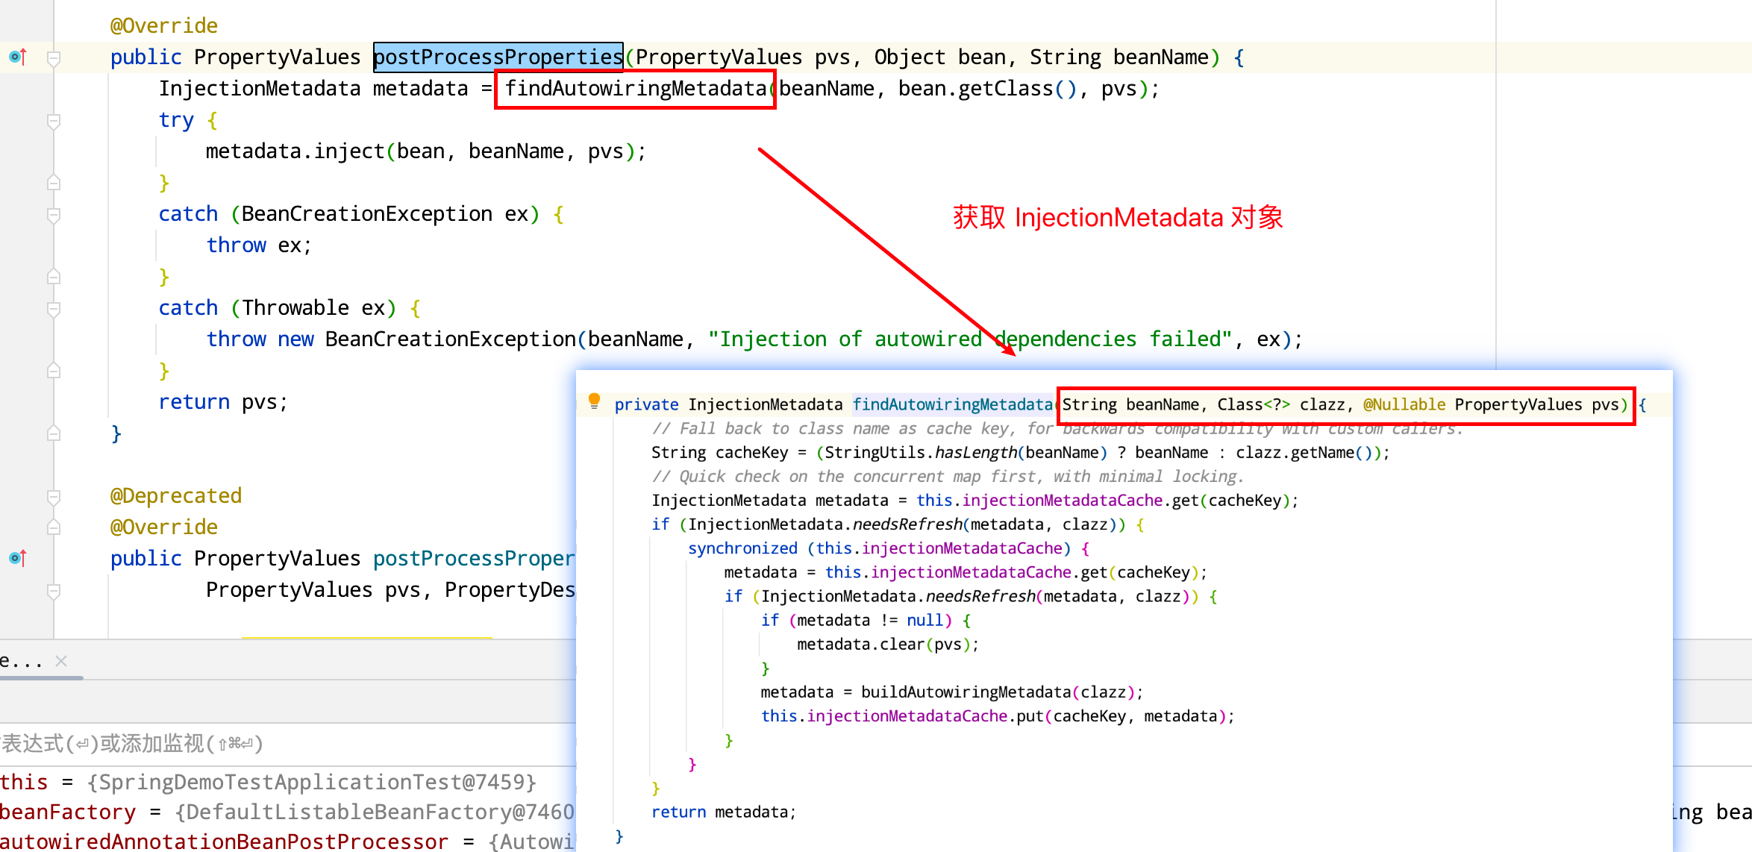Click 'hasLength' method call in popup
The image size is (1752, 852).
976,452
